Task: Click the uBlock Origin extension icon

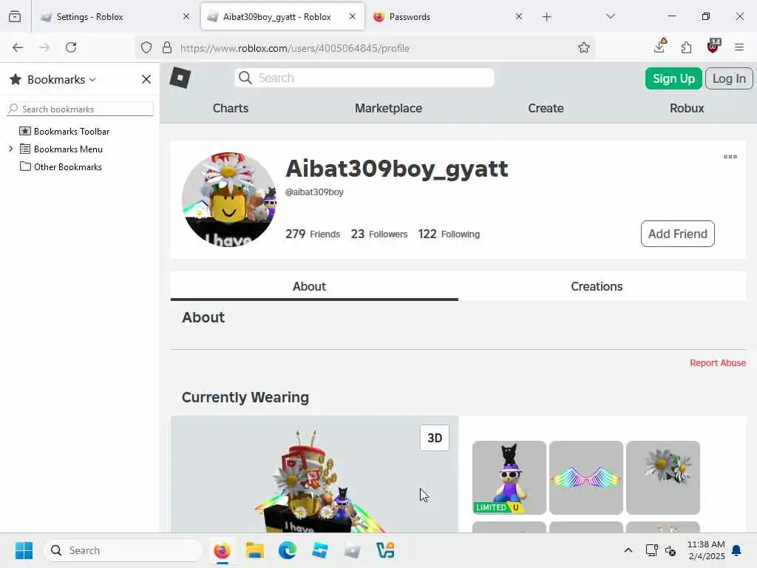Action: pos(713,47)
